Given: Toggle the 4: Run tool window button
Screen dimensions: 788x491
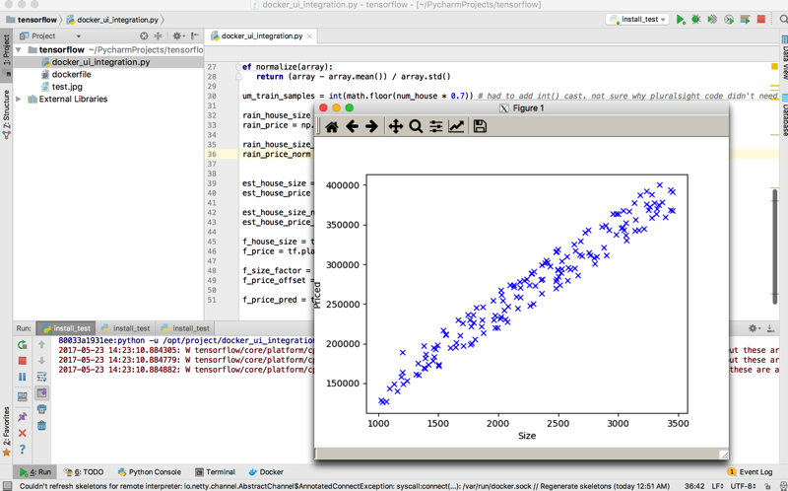Looking at the screenshot, I should pyautogui.click(x=35, y=472).
